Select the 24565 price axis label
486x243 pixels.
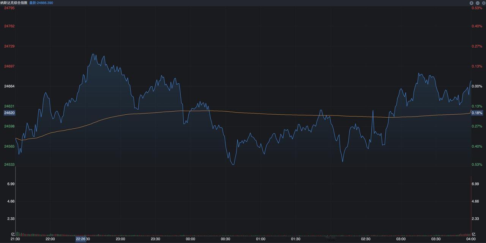point(9,146)
